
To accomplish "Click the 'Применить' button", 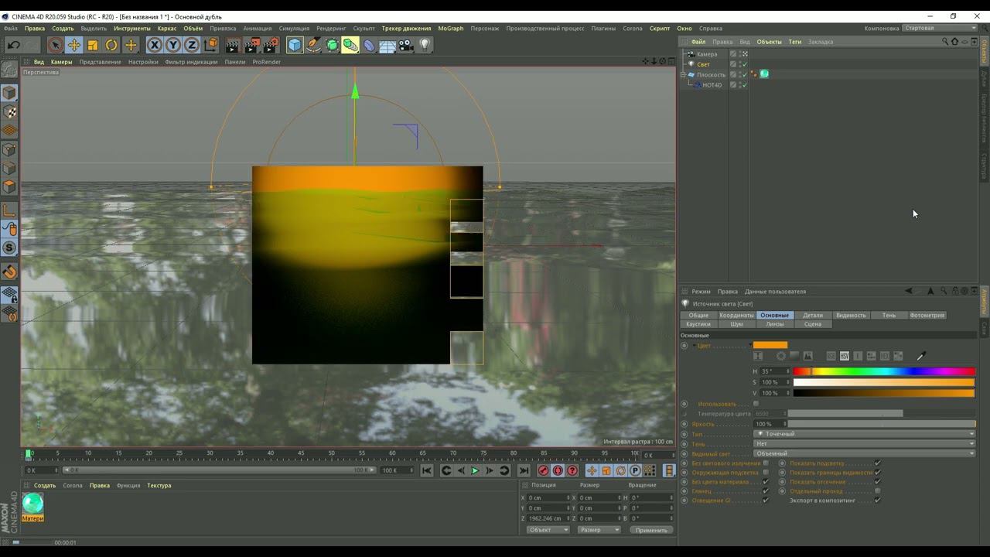I will 650,530.
